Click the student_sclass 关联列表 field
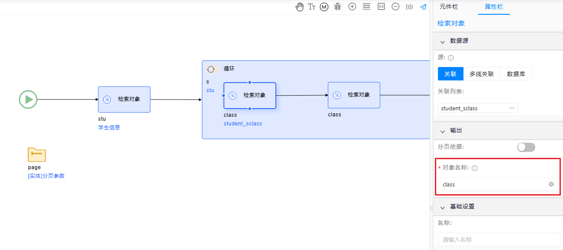Screen dimensions: 563x250 pyautogui.click(x=478, y=108)
